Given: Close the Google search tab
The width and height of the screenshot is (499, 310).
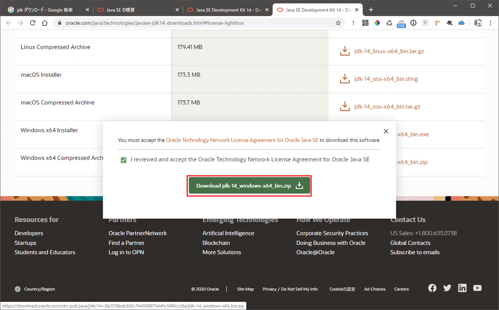Looking at the screenshot, I should coord(86,10).
